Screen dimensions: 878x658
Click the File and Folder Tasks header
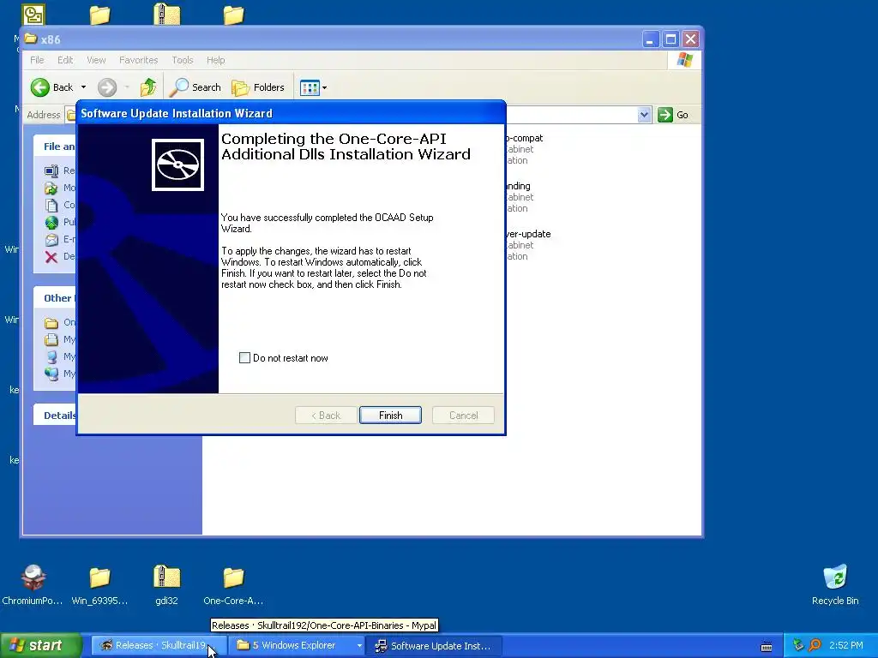coord(55,147)
